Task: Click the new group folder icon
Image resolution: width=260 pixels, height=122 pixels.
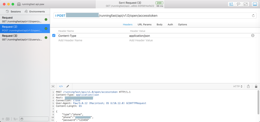Action: click(x=8, y=119)
